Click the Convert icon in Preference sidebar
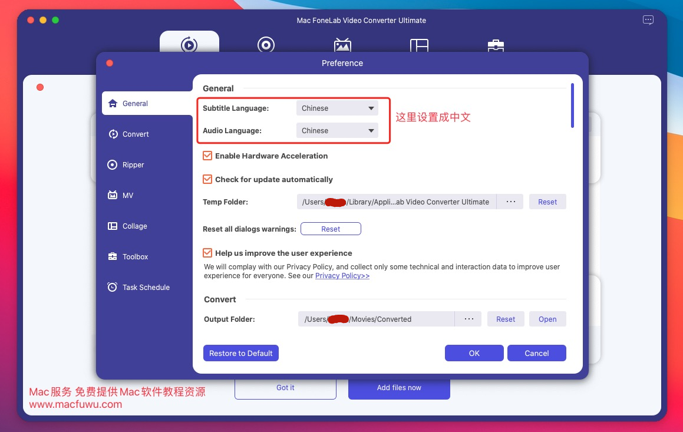Screen dimensions: 683x432 [x=113, y=134]
